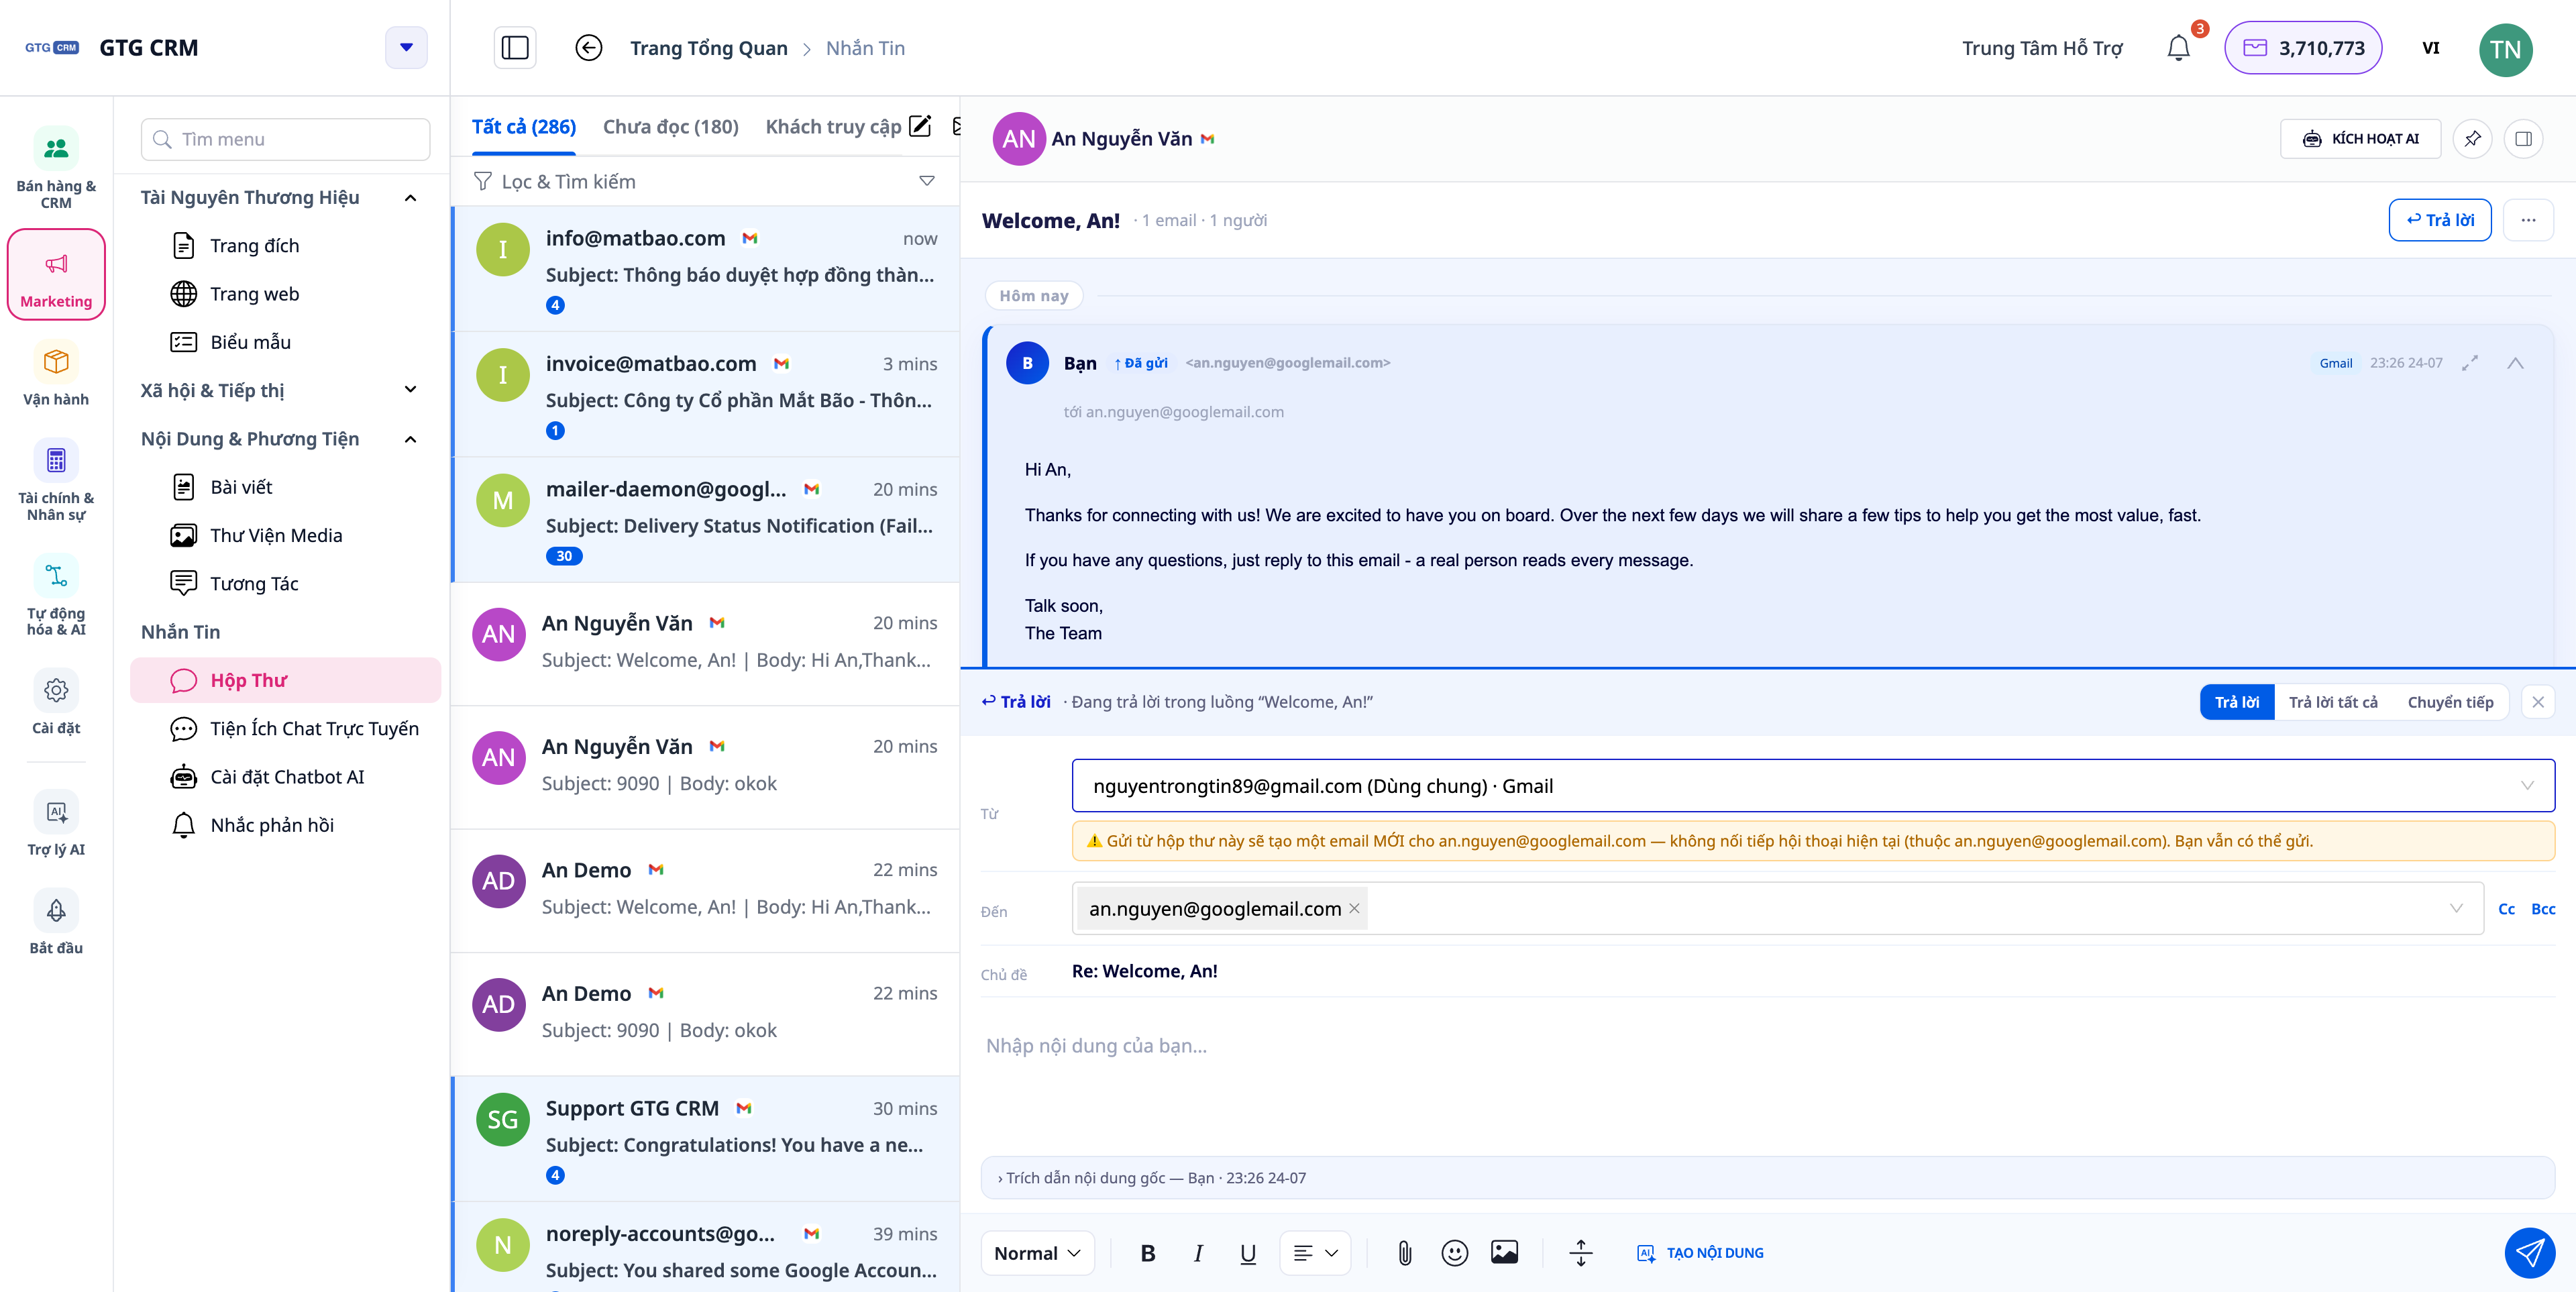This screenshot has width=2576, height=1292.
Task: Toggle the sidebar panel icon in header
Action: point(515,48)
